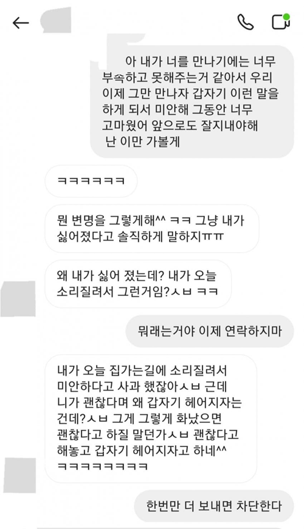This screenshot has width=304, height=529.
Task: Open the blurred contact name in header
Action: [56, 19]
